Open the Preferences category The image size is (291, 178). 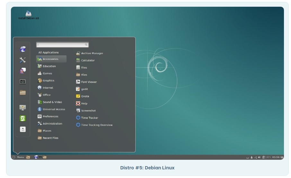tap(50, 117)
